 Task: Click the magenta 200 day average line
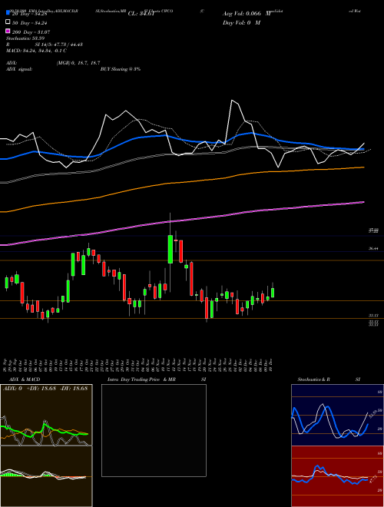point(181,220)
